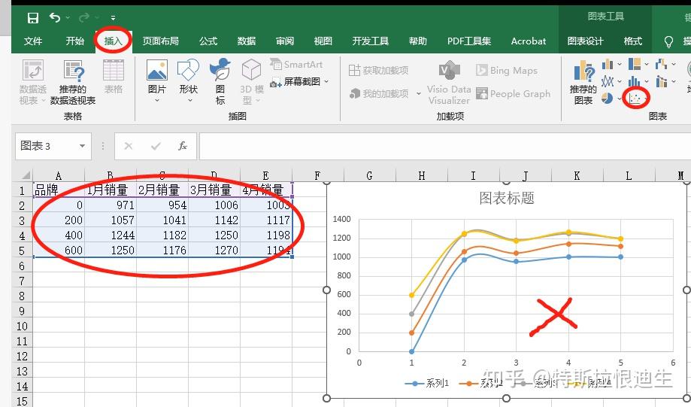Click the chart title 图表标题
The height and width of the screenshot is (407, 691).
(x=506, y=198)
